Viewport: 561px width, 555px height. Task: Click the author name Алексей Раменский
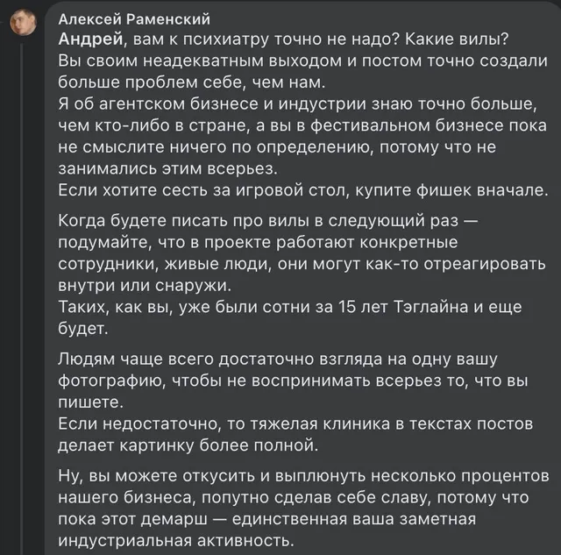tap(134, 19)
